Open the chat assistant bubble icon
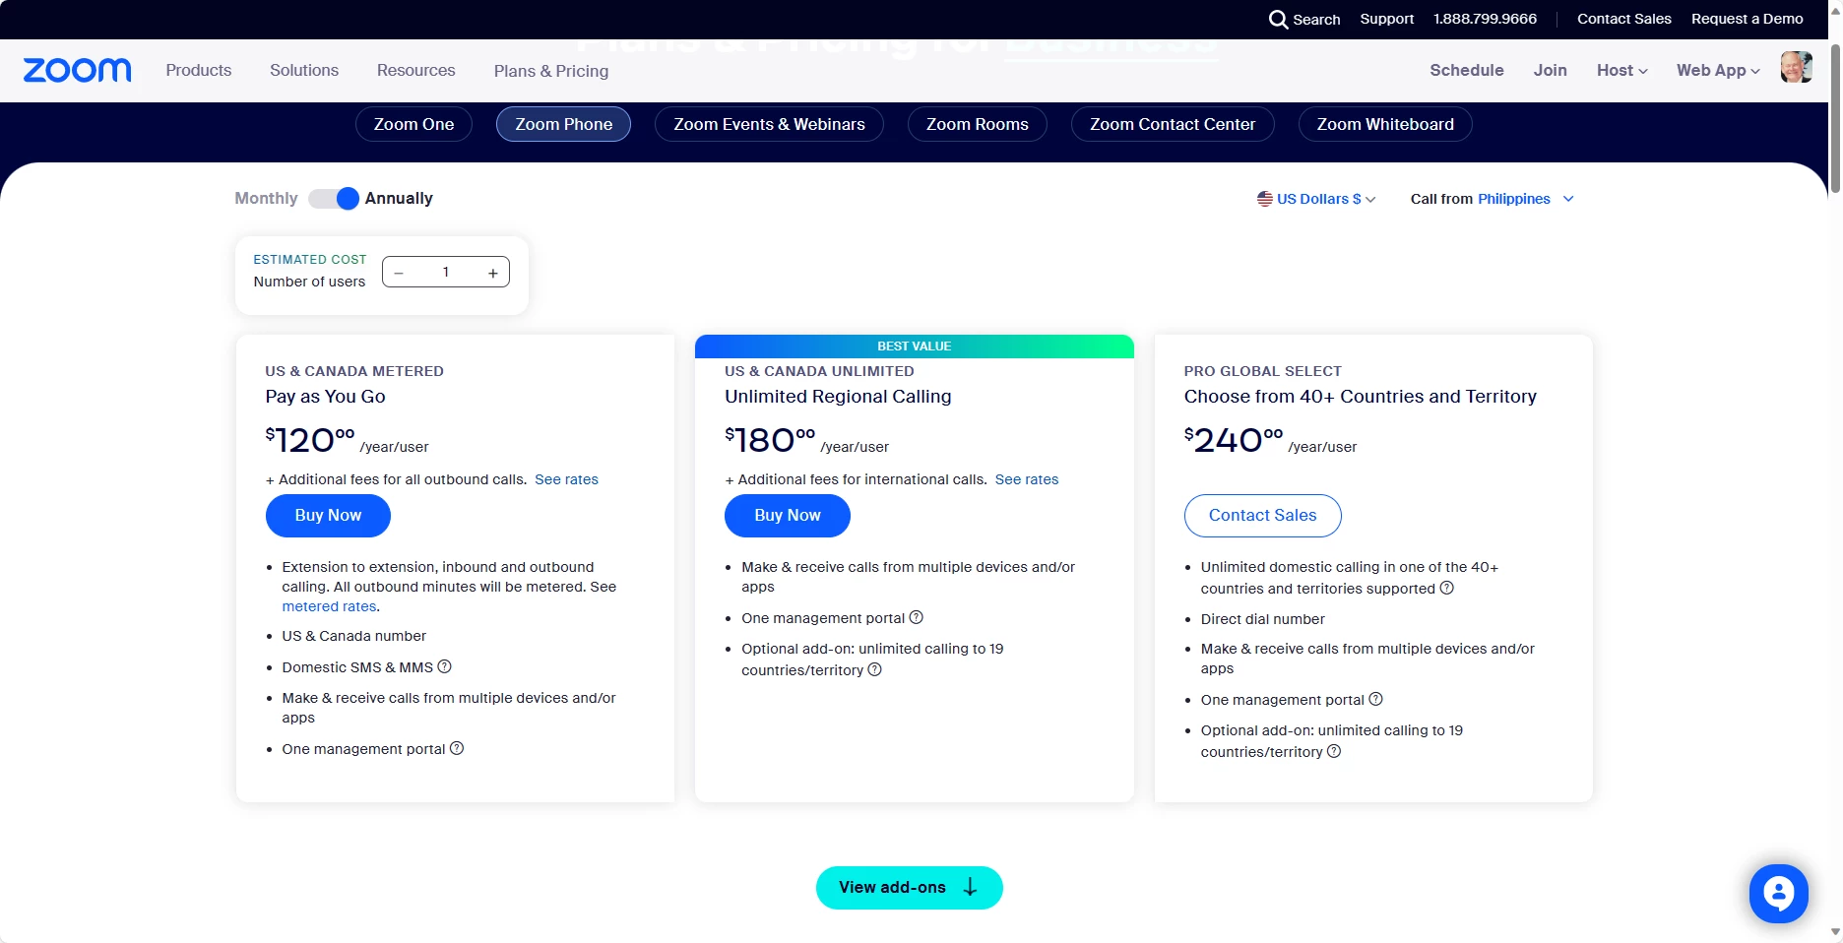Viewport: 1843px width, 943px height. pyautogui.click(x=1778, y=894)
